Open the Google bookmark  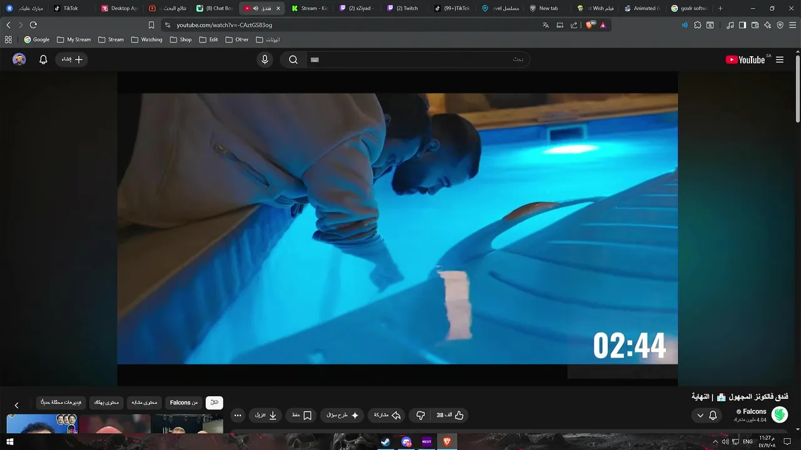[36, 39]
